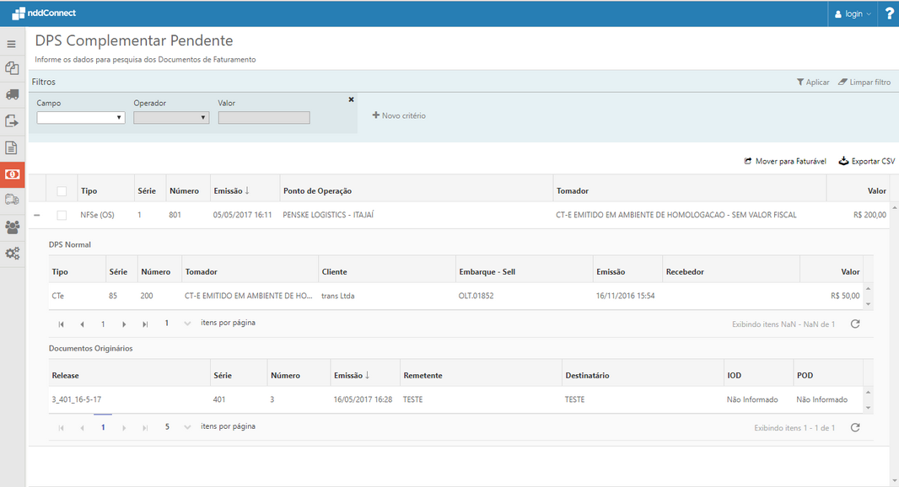
Task: Toggle the select-all checkbox in table header
Action: click(62, 190)
